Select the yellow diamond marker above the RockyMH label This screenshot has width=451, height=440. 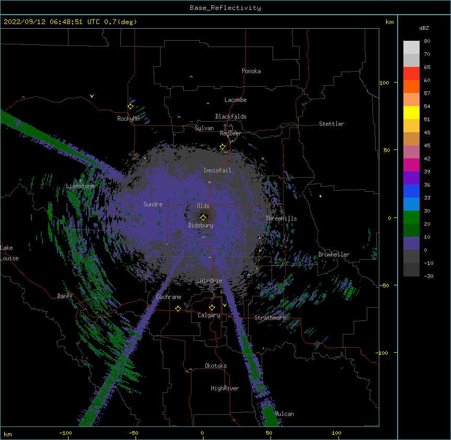click(130, 107)
